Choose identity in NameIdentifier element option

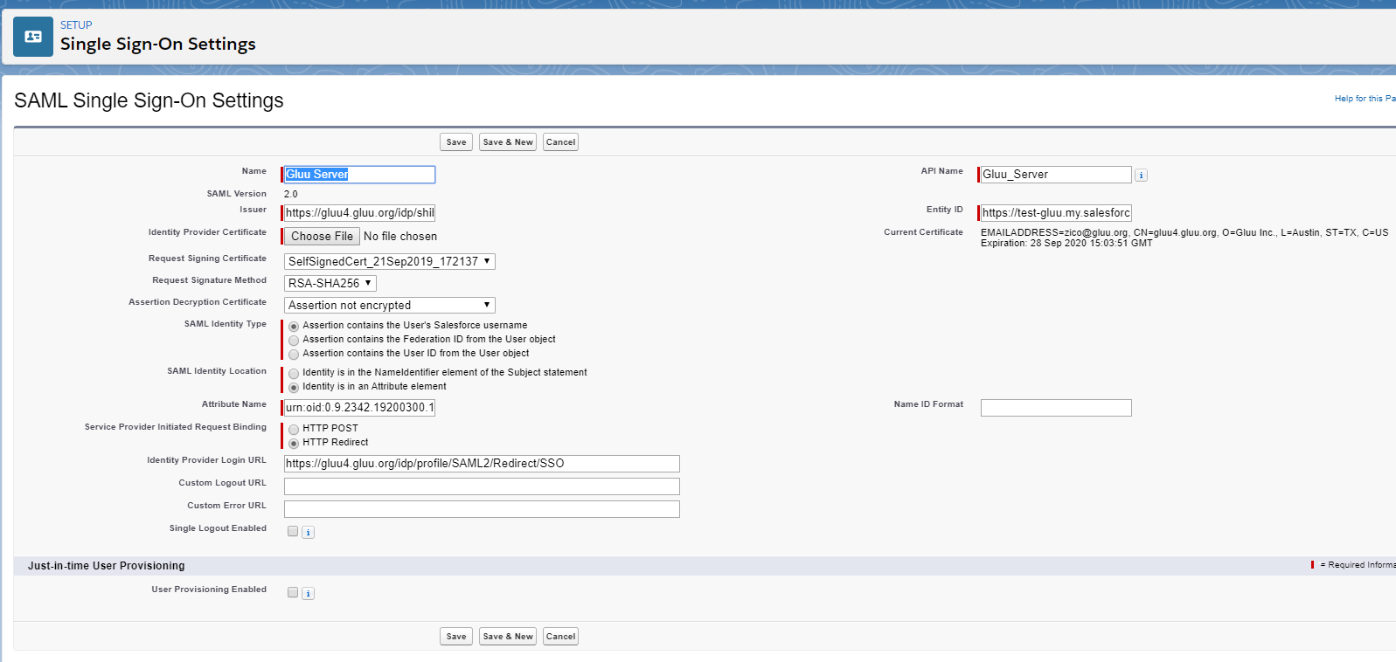(x=294, y=373)
